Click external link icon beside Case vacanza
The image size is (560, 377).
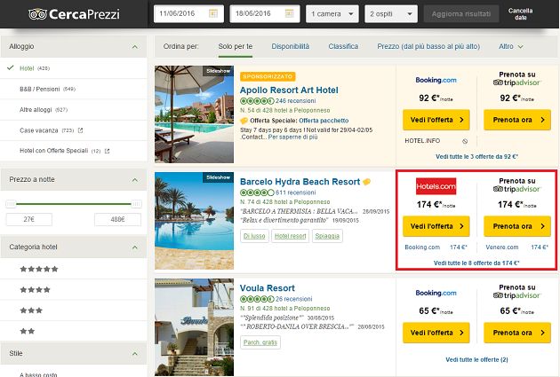pyautogui.click(x=80, y=130)
